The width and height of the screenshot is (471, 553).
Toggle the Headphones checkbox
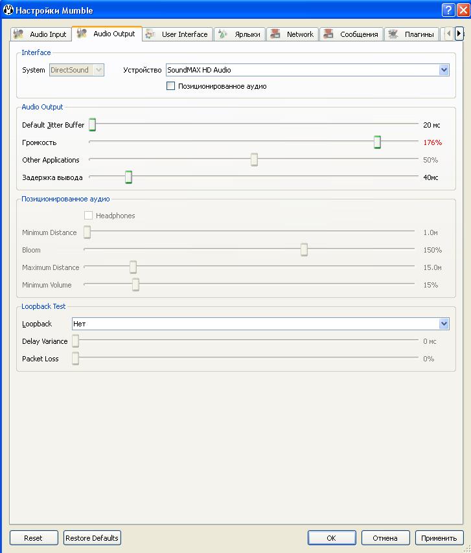pyautogui.click(x=89, y=216)
